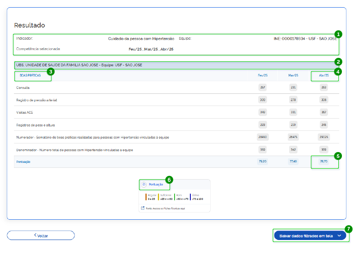Click the green badge numbered 5

tap(338, 156)
